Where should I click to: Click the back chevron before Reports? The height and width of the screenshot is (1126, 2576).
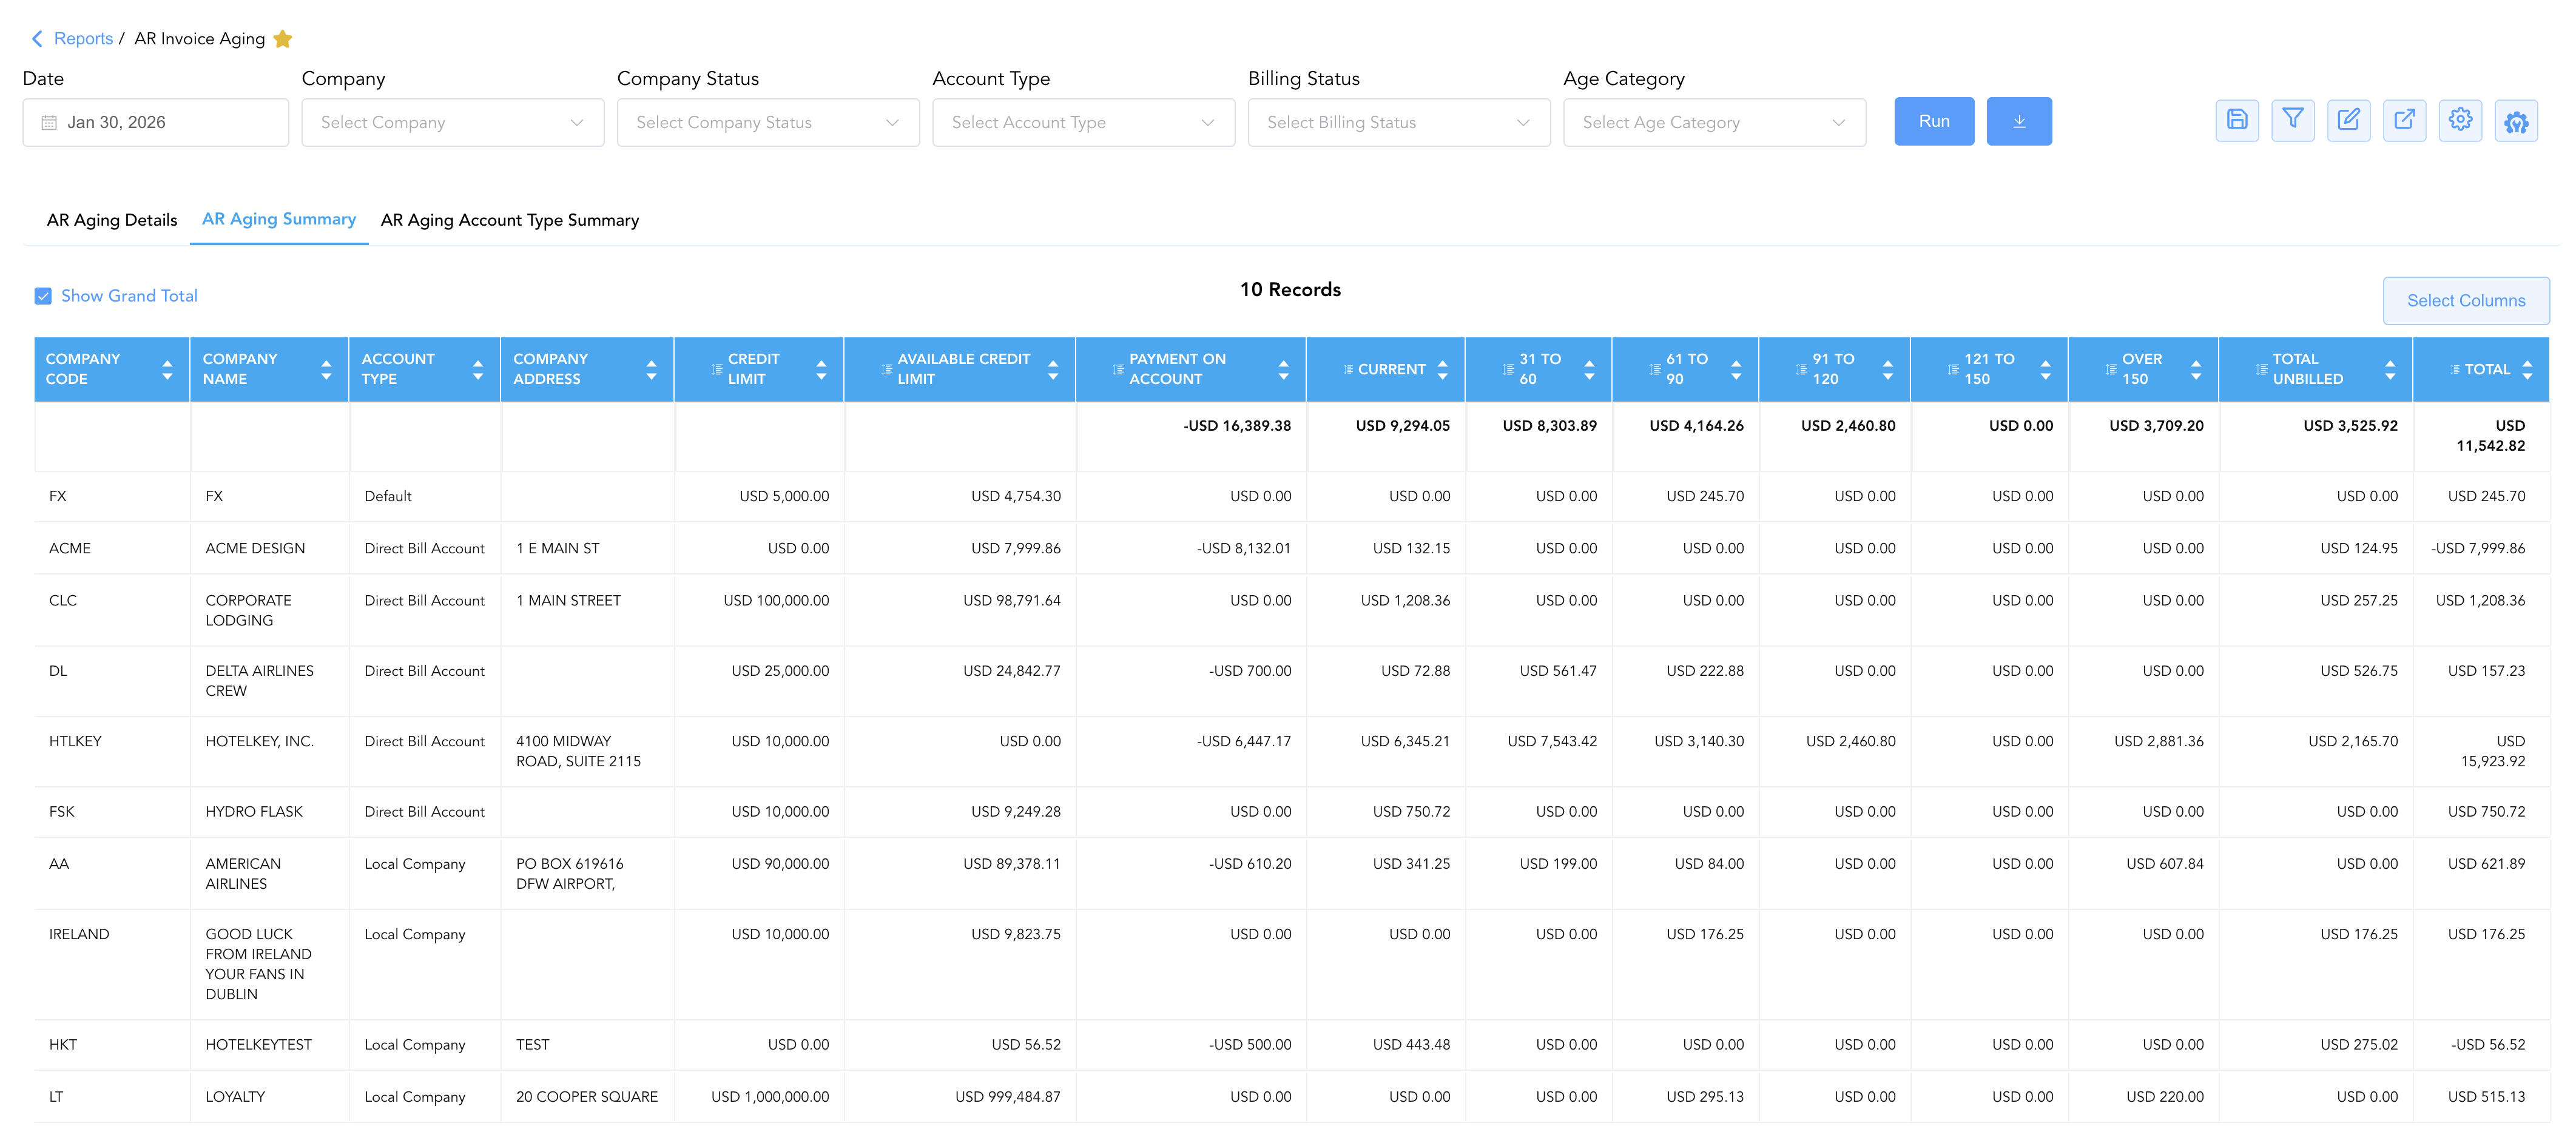[x=37, y=39]
